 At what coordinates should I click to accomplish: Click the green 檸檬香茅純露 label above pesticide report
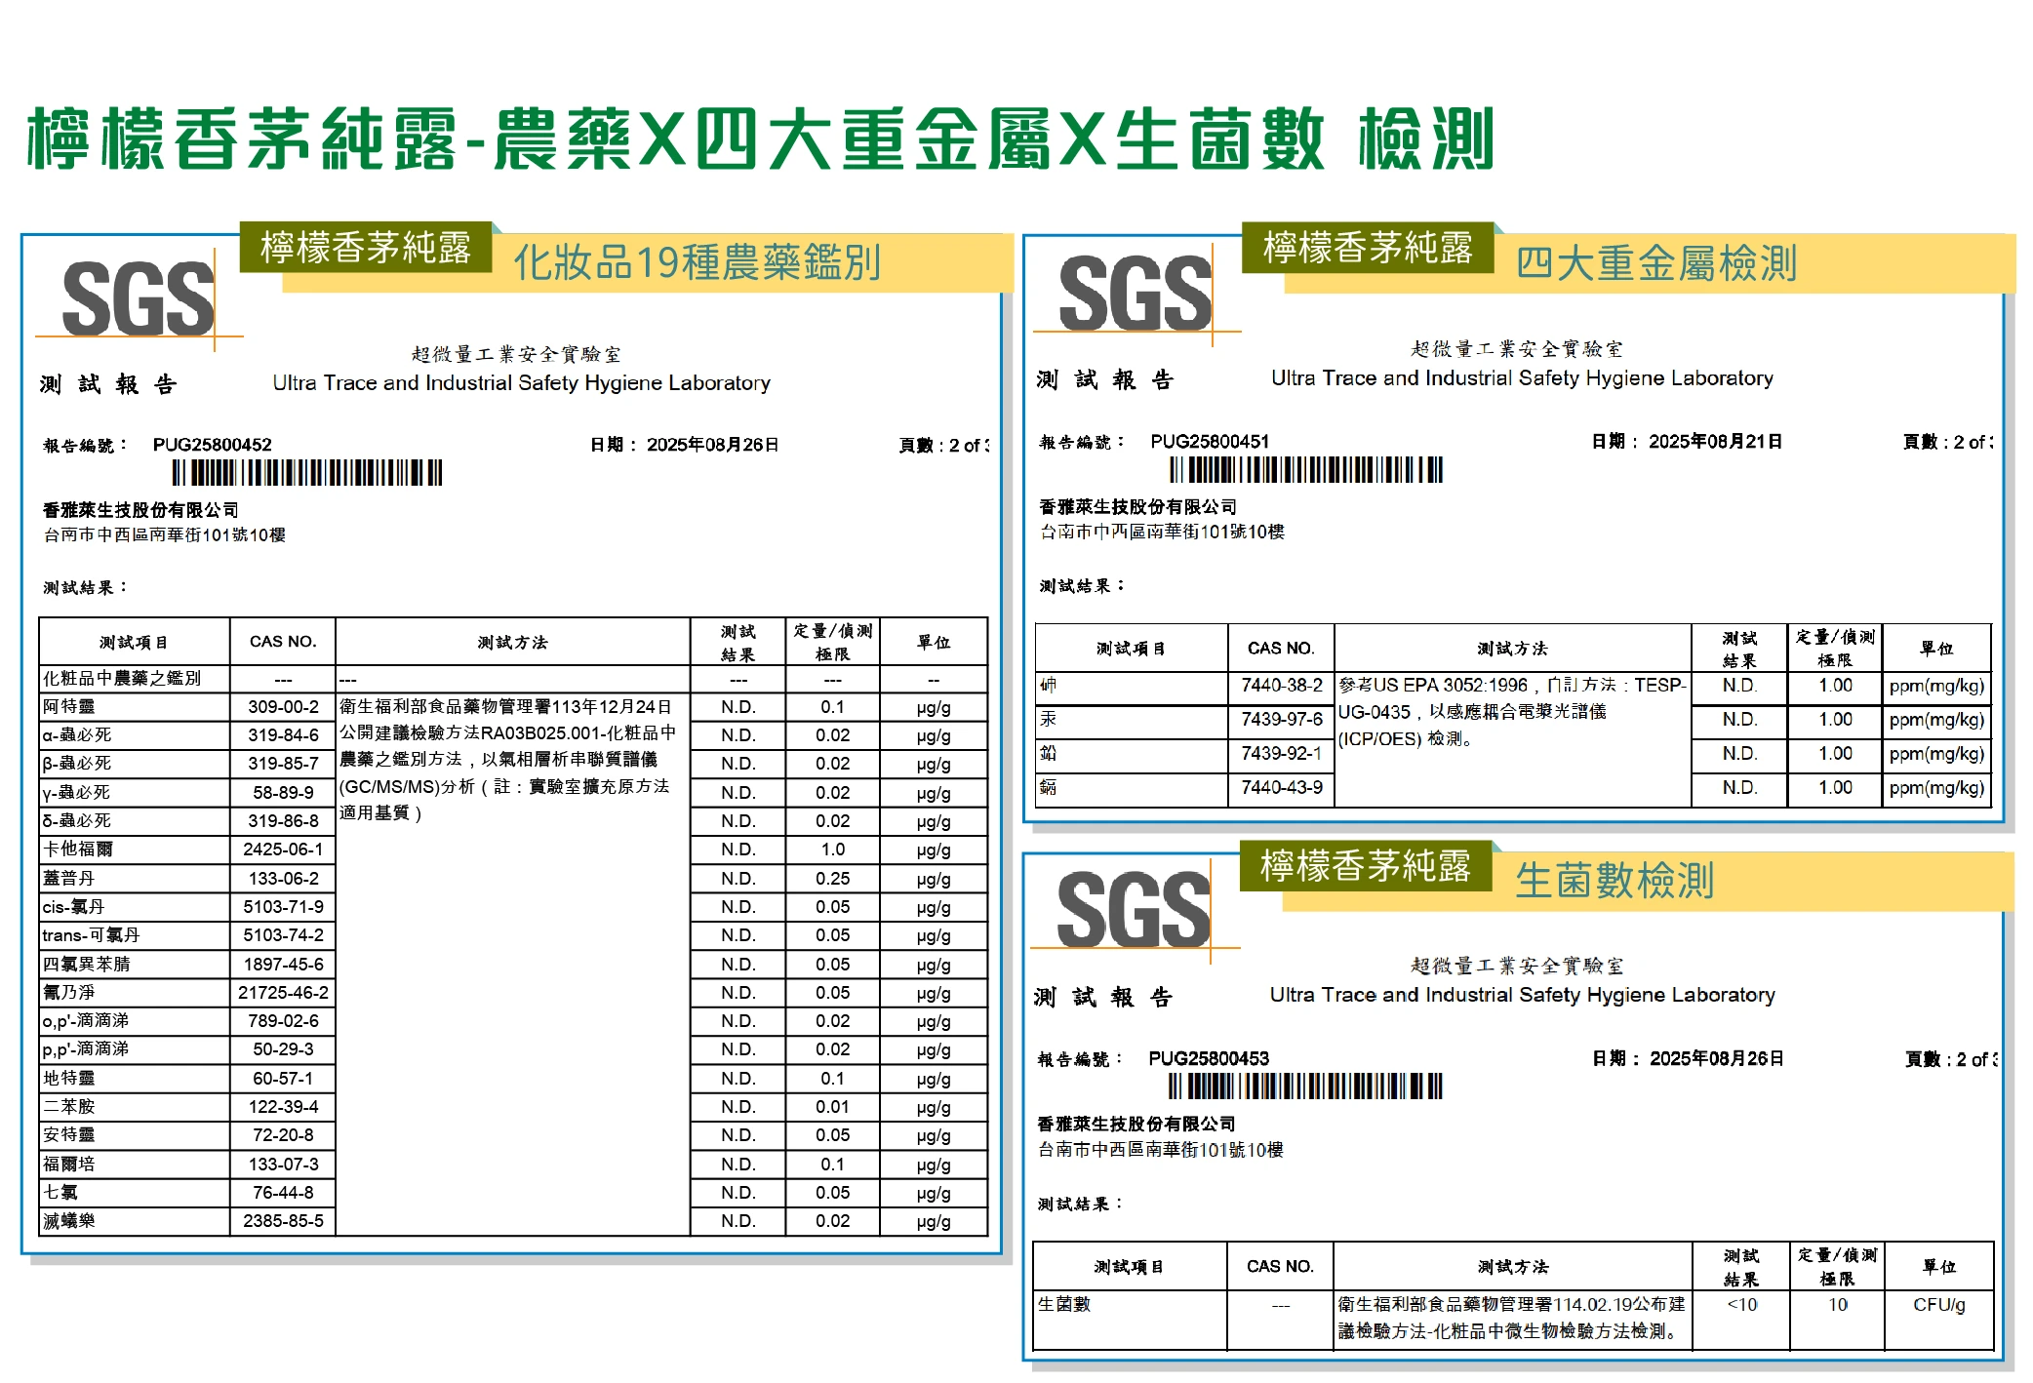366,248
